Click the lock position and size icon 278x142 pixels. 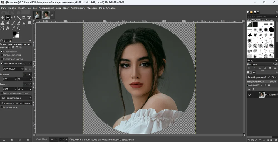(x=265, y=85)
